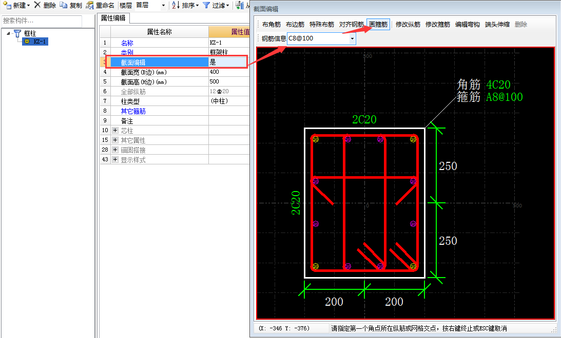Click the 类别 property link
This screenshot has height=338, width=561.
pos(127,52)
